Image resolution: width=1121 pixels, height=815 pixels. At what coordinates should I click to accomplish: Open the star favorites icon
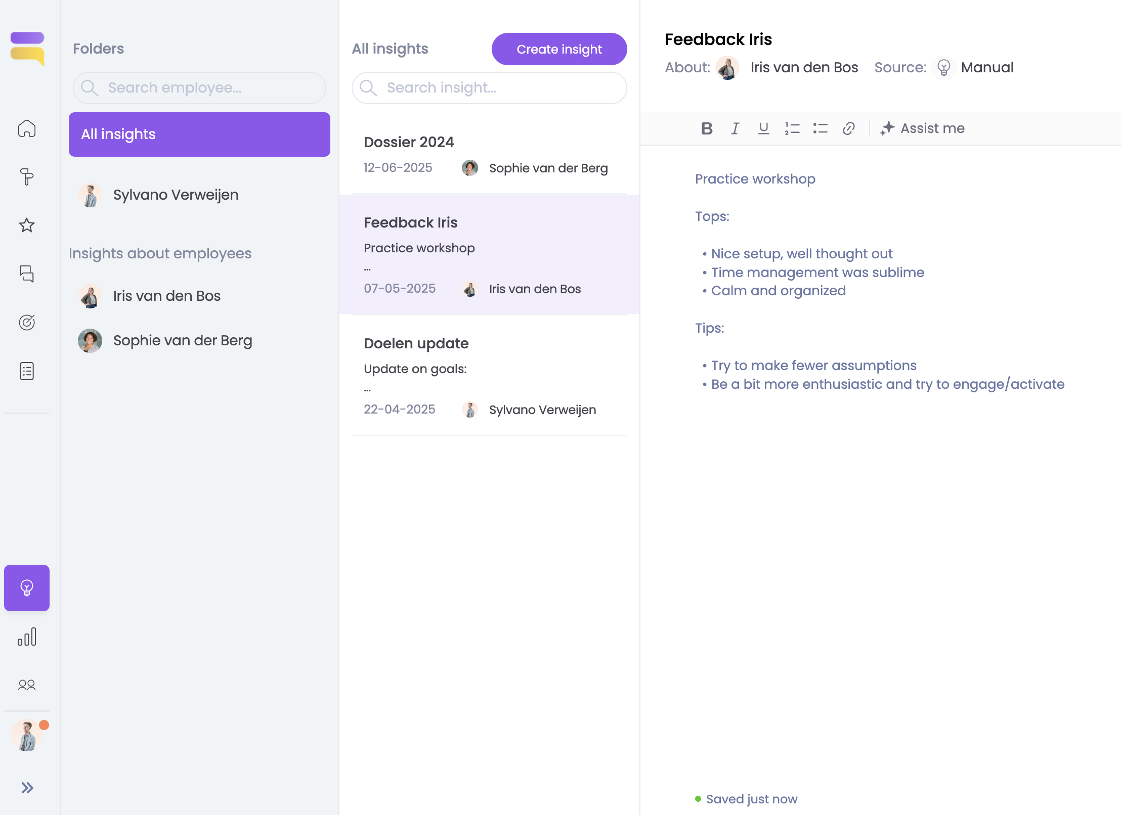coord(27,225)
